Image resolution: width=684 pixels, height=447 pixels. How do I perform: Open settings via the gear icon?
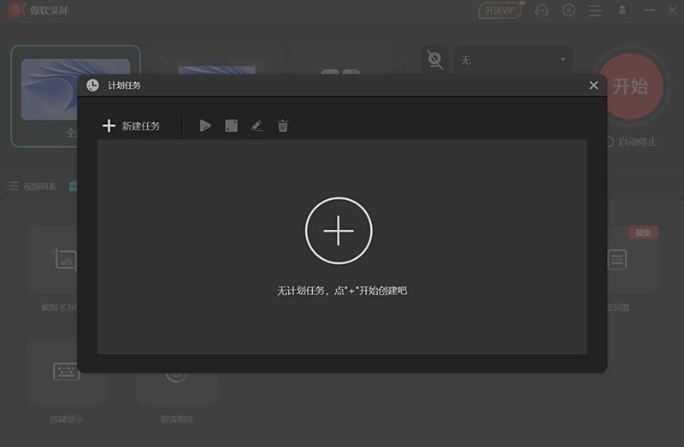tap(569, 10)
